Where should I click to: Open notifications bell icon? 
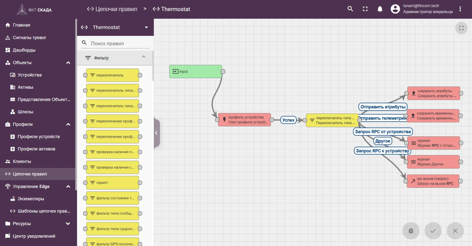tap(380, 9)
